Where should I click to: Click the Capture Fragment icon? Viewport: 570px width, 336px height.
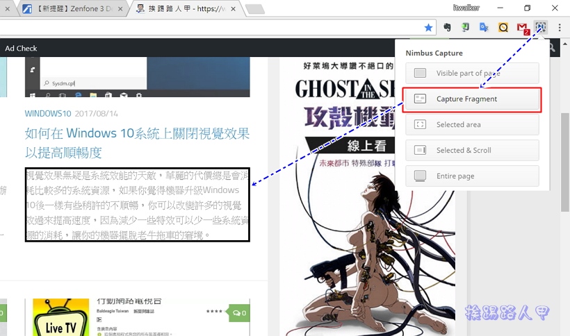click(x=421, y=99)
